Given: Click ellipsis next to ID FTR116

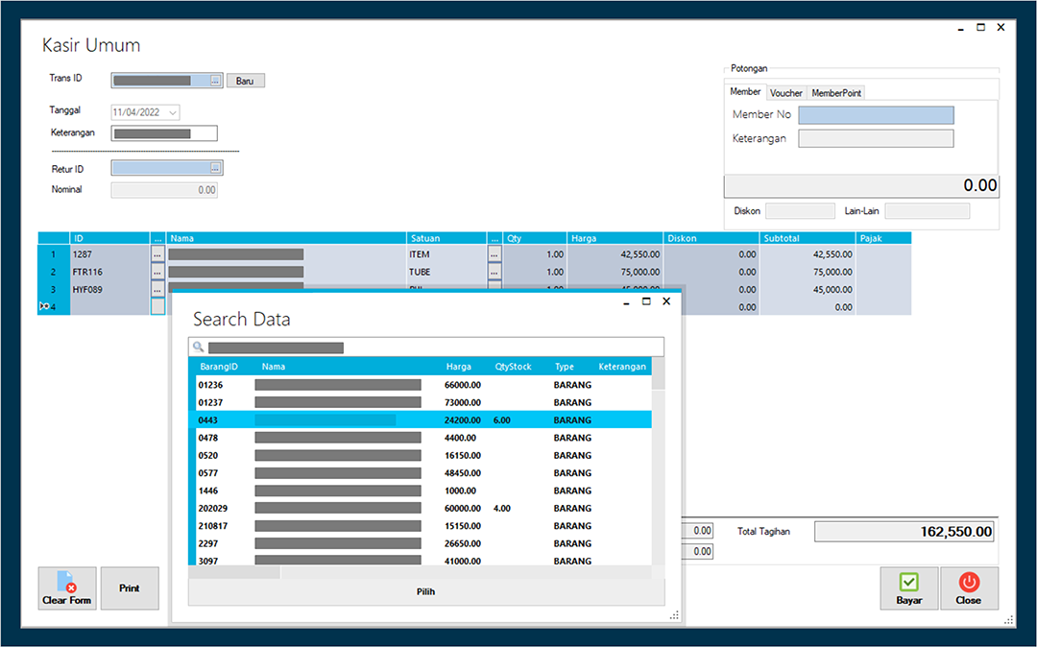Looking at the screenshot, I should click(x=157, y=272).
